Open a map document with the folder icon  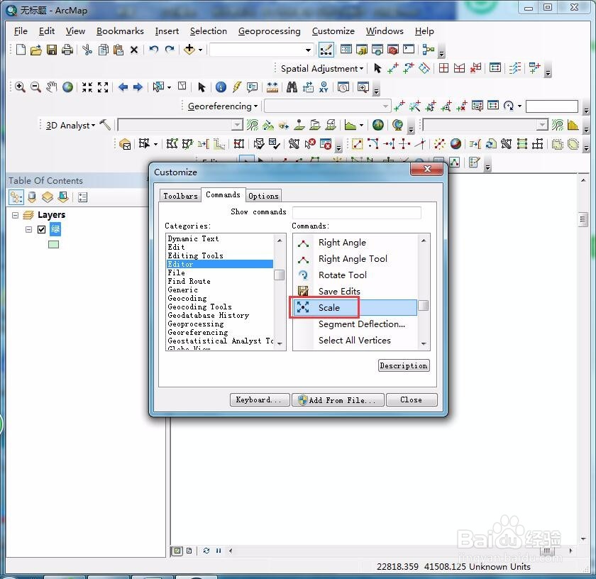(x=36, y=50)
